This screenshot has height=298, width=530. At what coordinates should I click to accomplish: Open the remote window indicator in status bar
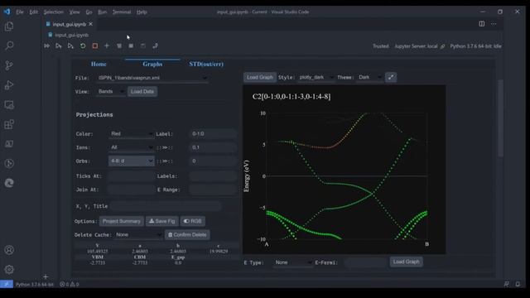7,284
